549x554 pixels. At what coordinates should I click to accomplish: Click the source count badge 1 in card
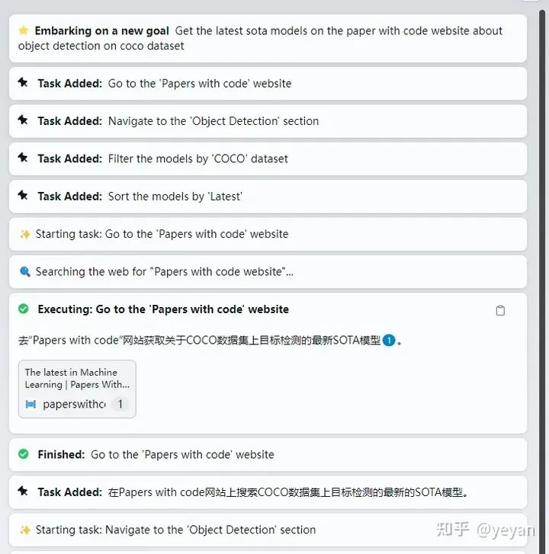[x=120, y=404]
